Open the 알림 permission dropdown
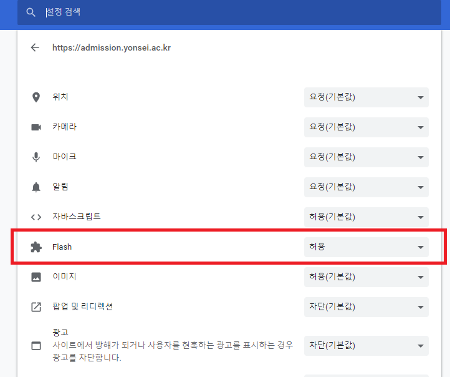Image resolution: width=450 pixels, height=377 pixels. pyautogui.click(x=366, y=187)
